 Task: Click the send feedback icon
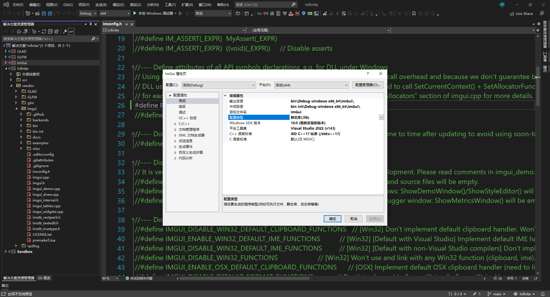pyautogui.click(x=542, y=13)
